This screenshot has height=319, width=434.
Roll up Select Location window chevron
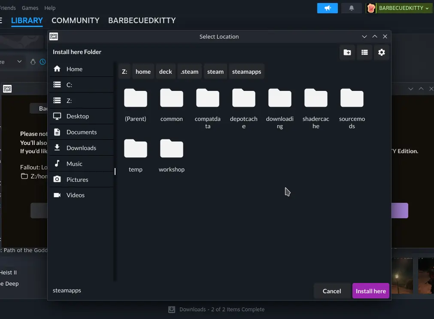pyautogui.click(x=375, y=36)
